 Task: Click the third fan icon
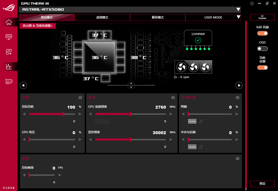[205, 67]
